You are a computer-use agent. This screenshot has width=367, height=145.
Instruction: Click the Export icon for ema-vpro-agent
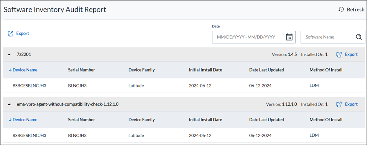pyautogui.click(x=339, y=104)
